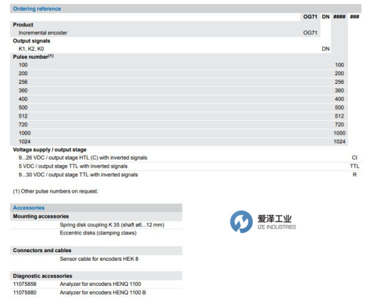Screen dimensions: 365x305
Task: Select the 100 pulse number row
Action: click(179, 65)
